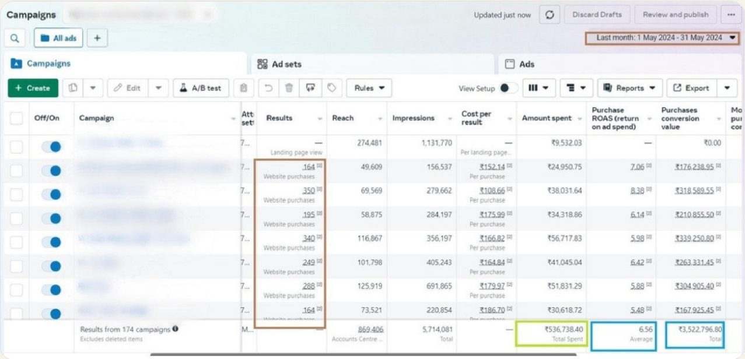The width and height of the screenshot is (745, 359).
Task: Open the columns layout menu icon
Action: coord(538,88)
